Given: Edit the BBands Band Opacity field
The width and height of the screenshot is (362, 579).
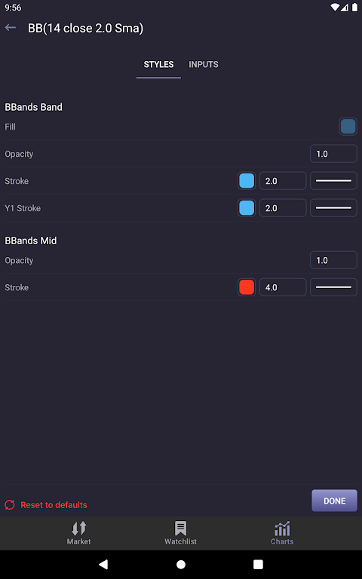Looking at the screenshot, I should (x=333, y=154).
